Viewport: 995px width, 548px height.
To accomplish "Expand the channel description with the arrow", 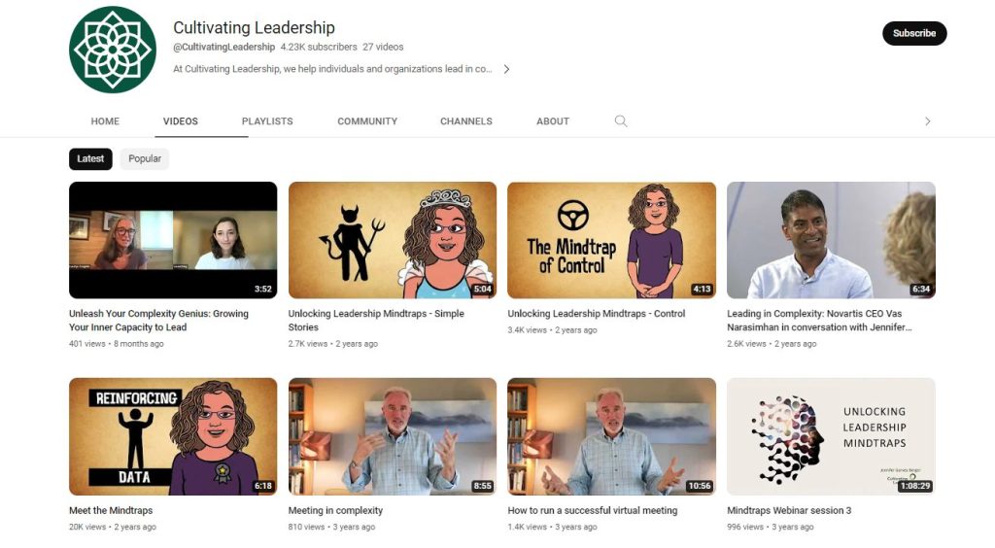I will click(x=506, y=69).
